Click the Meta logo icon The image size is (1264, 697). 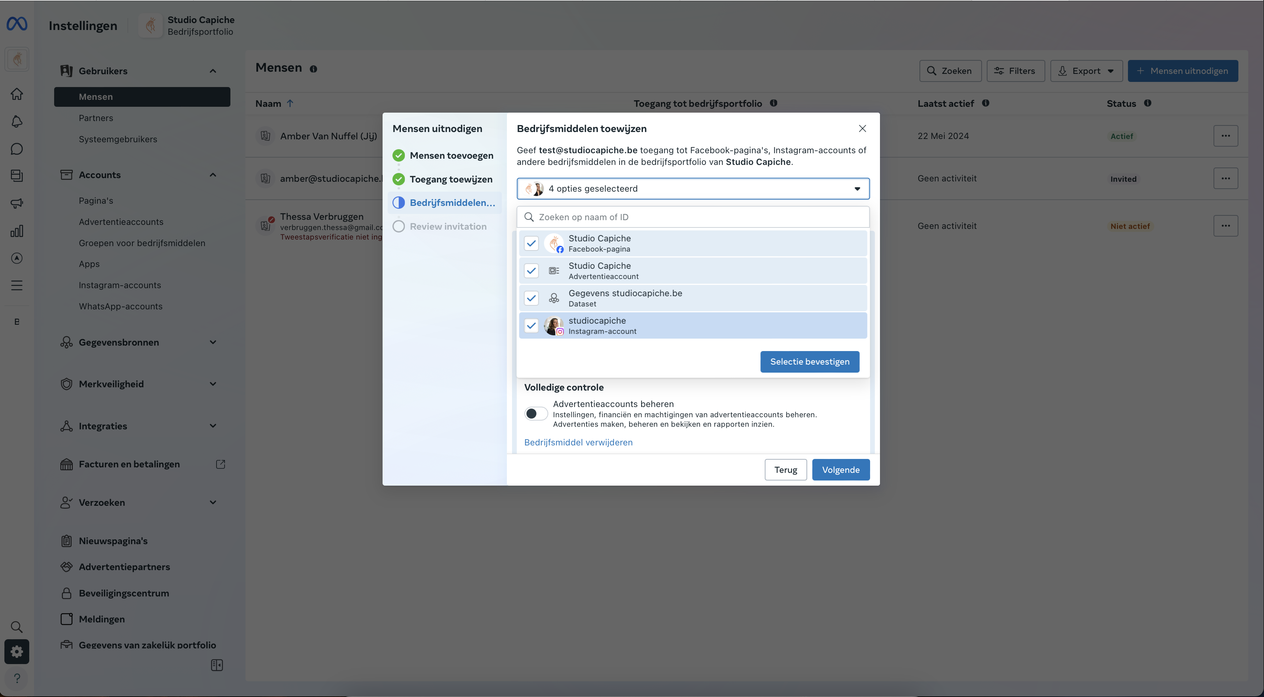pos(17,23)
